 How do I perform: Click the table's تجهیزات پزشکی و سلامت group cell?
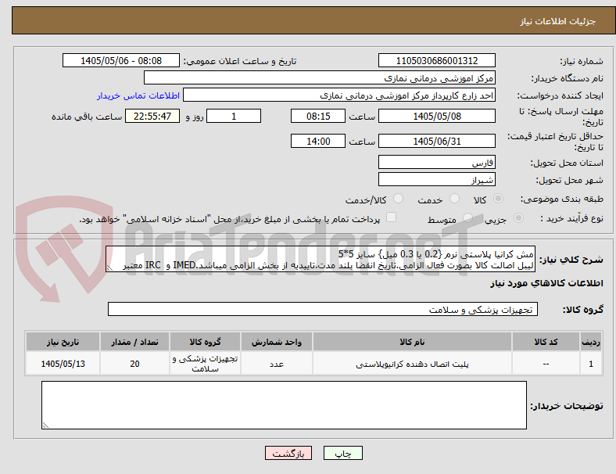pos(205,364)
